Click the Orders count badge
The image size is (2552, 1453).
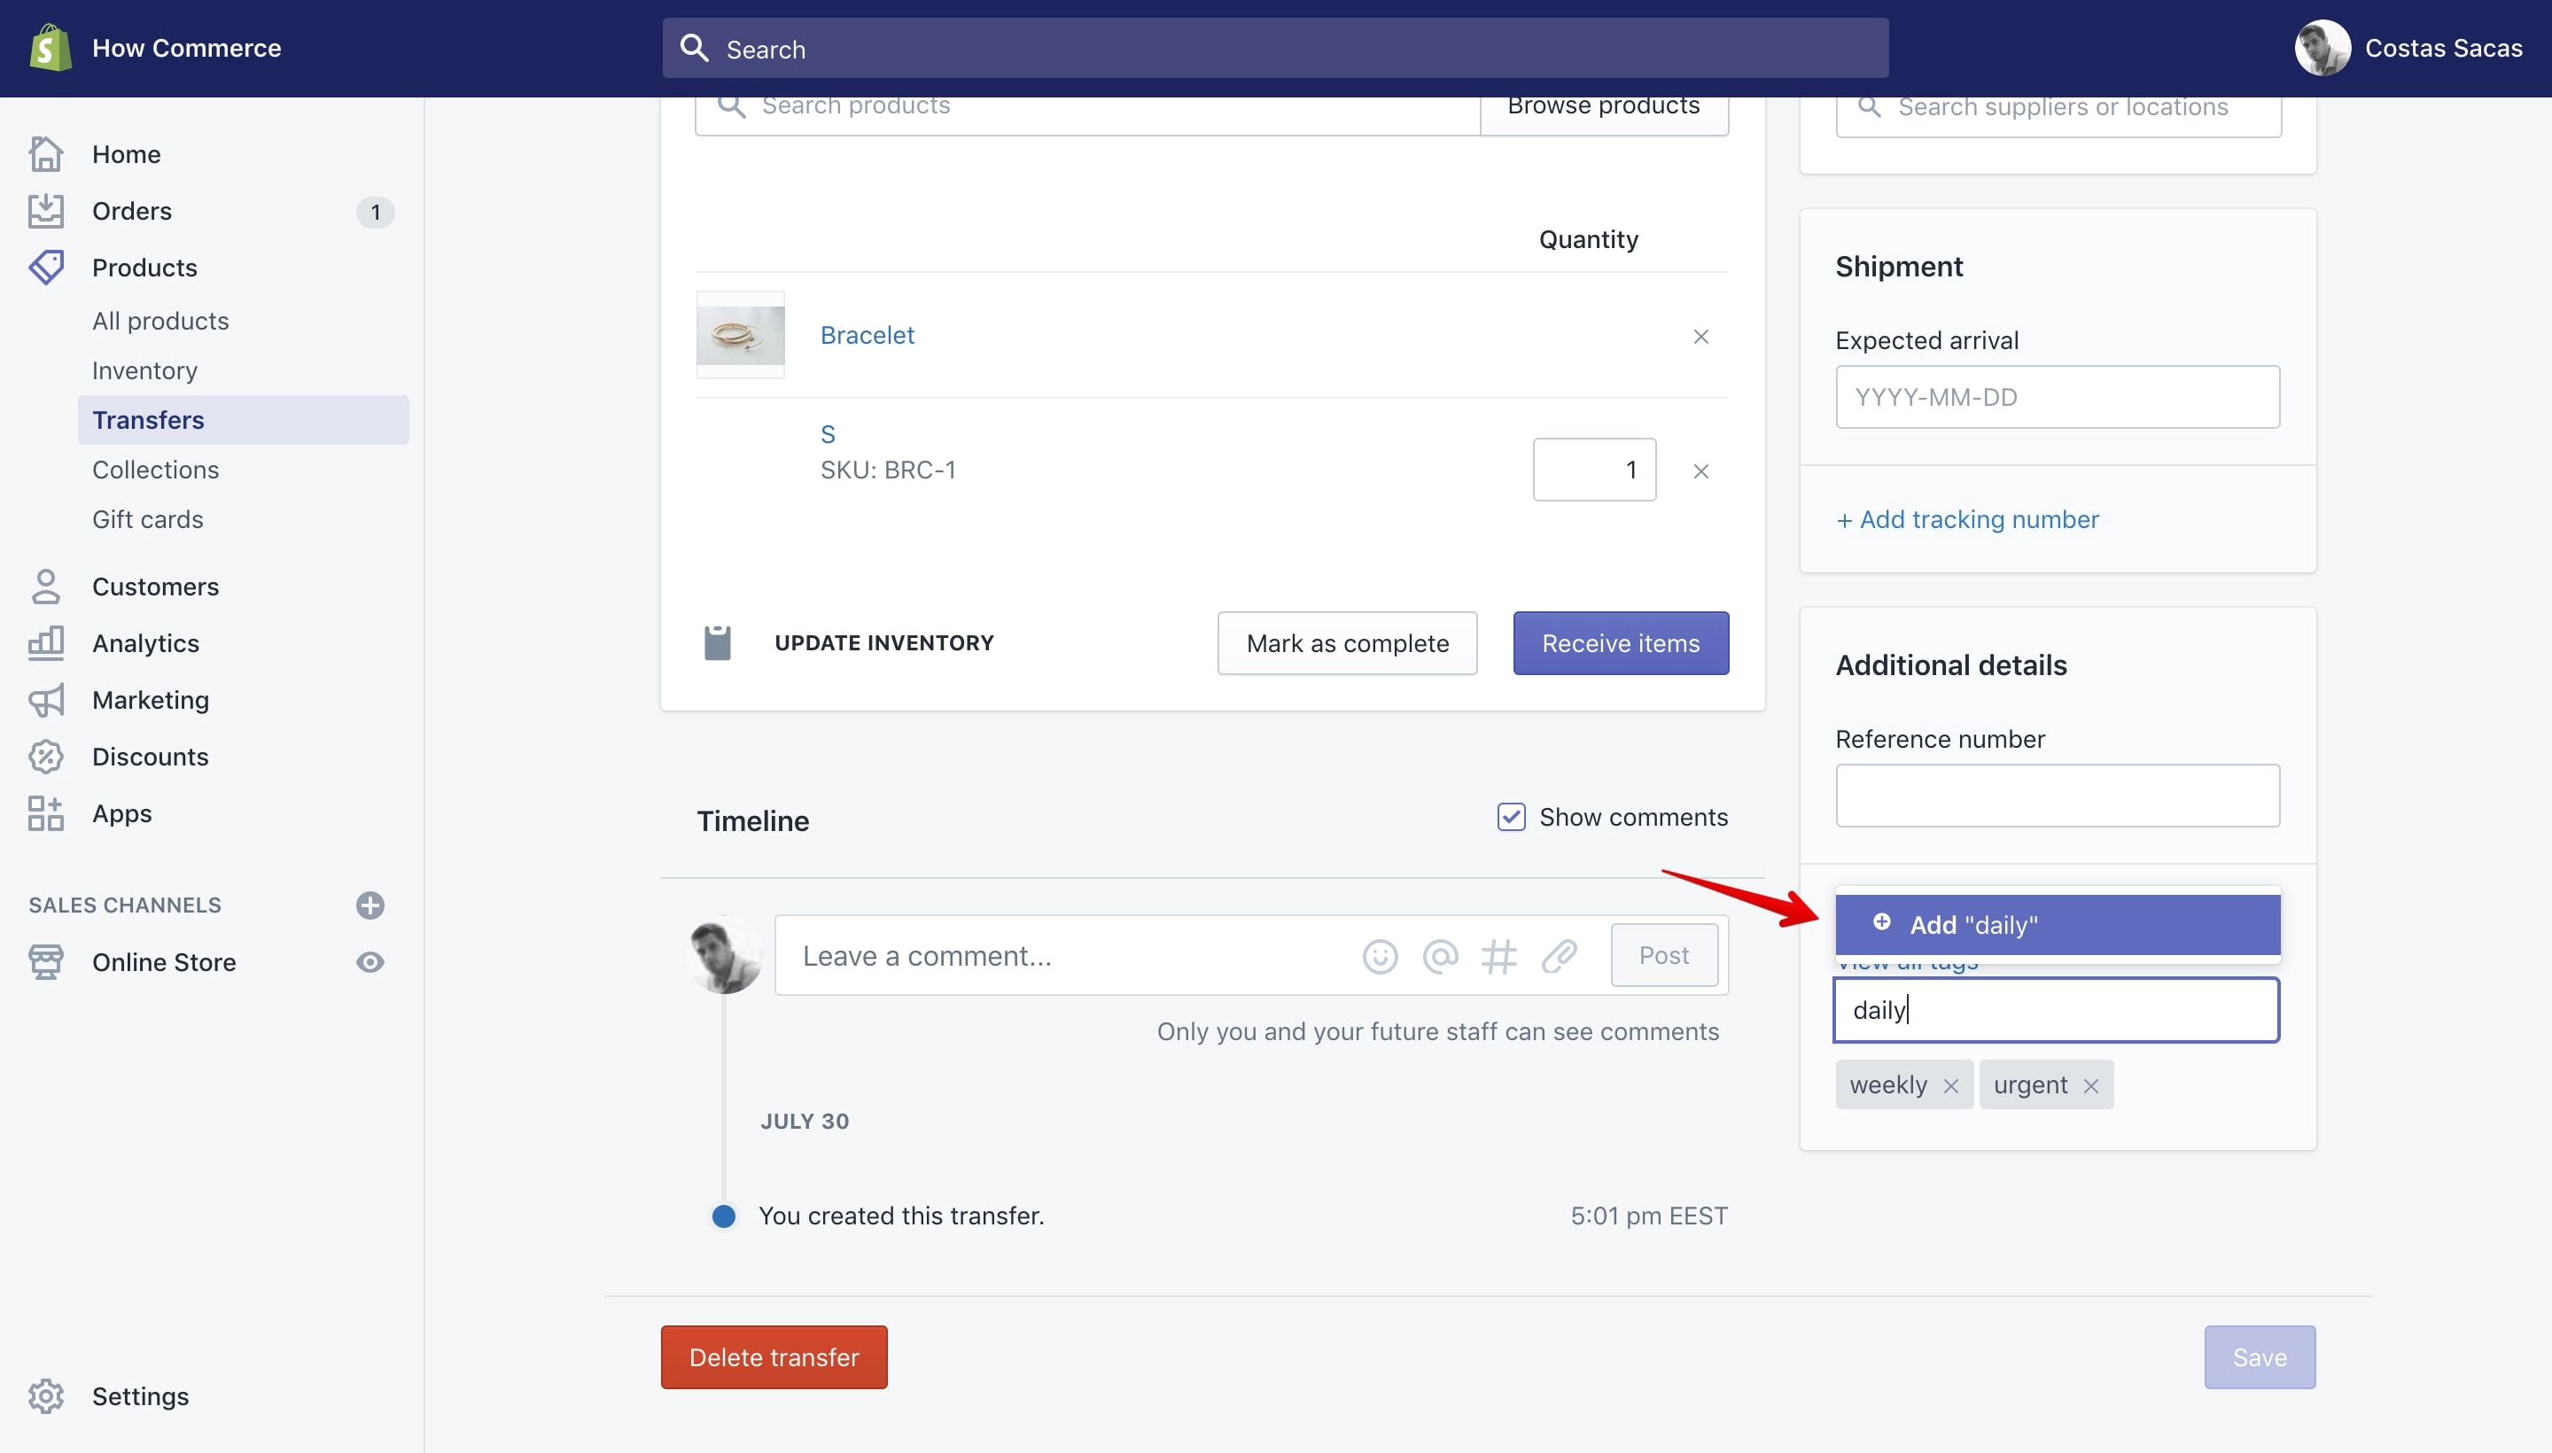[x=375, y=212]
